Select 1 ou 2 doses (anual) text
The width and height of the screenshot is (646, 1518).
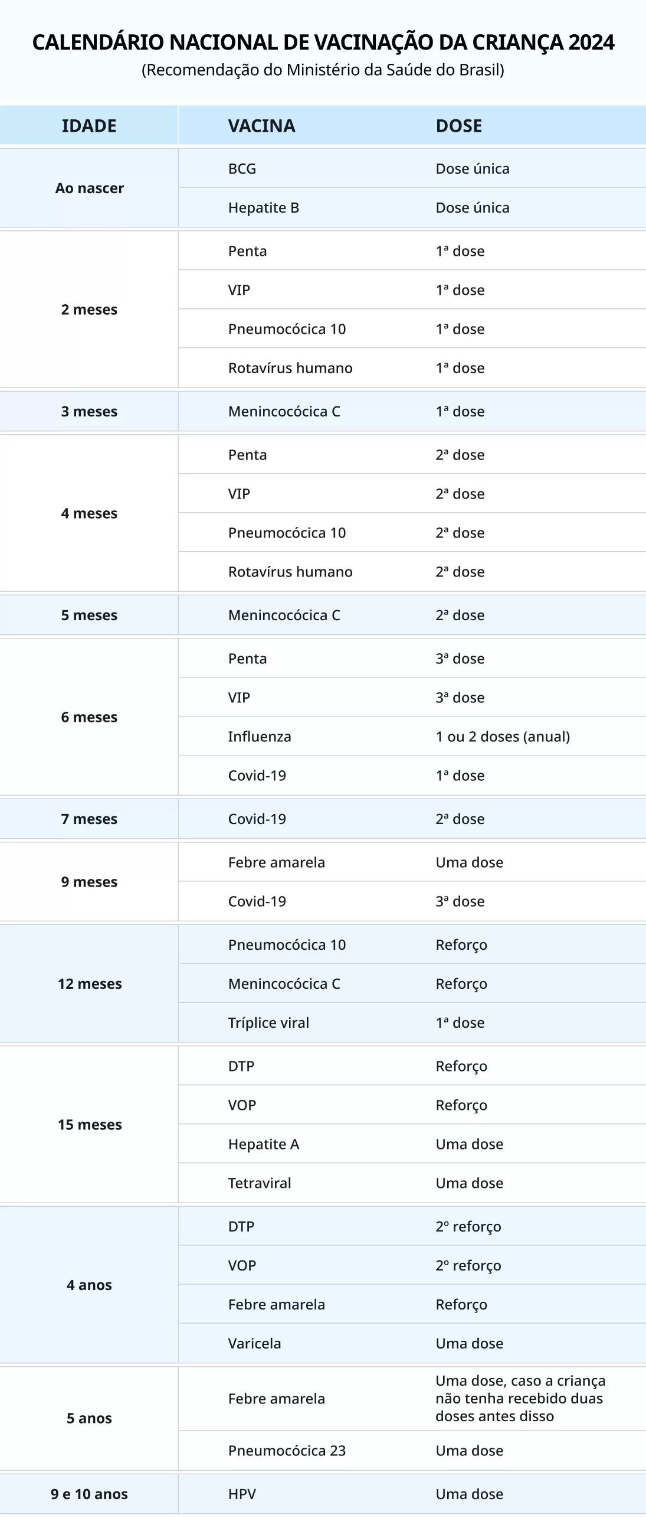503,737
